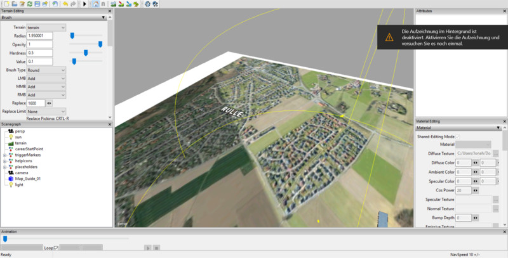Expand the placeholders group
Image resolution: width=508 pixels, height=258 pixels.
pos(4,167)
